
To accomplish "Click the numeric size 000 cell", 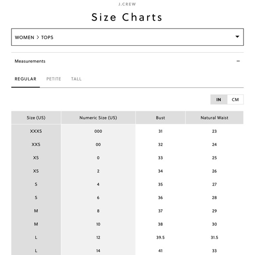I will pyautogui.click(x=98, y=131).
